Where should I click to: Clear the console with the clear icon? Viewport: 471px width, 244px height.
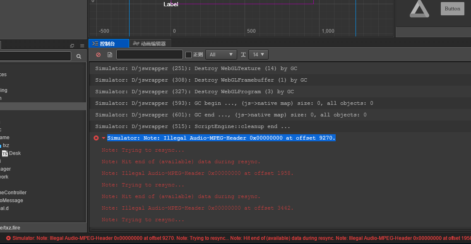(98, 55)
